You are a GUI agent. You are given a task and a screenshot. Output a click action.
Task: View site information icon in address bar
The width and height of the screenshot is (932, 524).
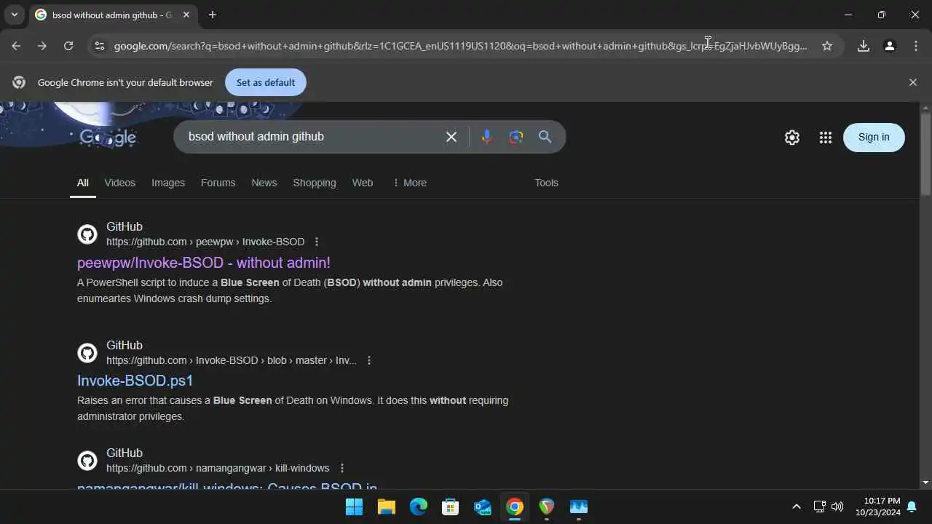[x=100, y=46]
